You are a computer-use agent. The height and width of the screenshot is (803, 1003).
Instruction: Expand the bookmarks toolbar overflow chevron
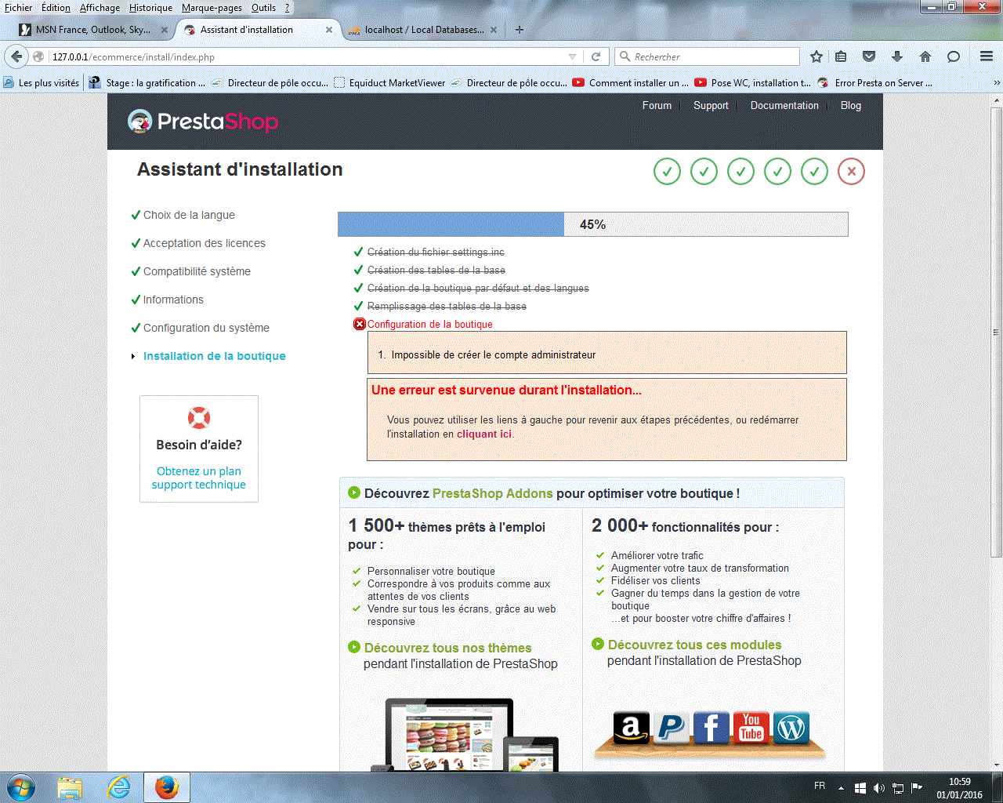[997, 82]
